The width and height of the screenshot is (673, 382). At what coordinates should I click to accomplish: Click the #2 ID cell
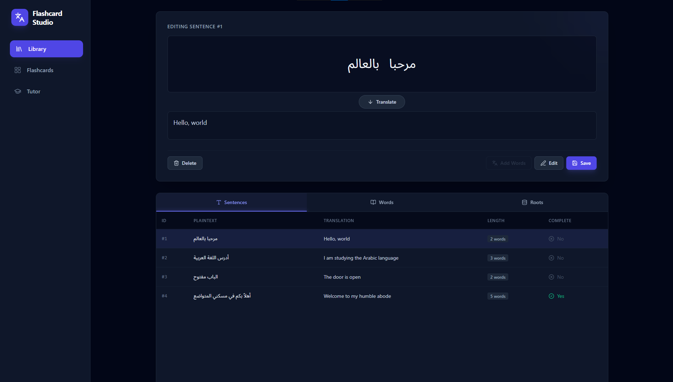(164, 258)
